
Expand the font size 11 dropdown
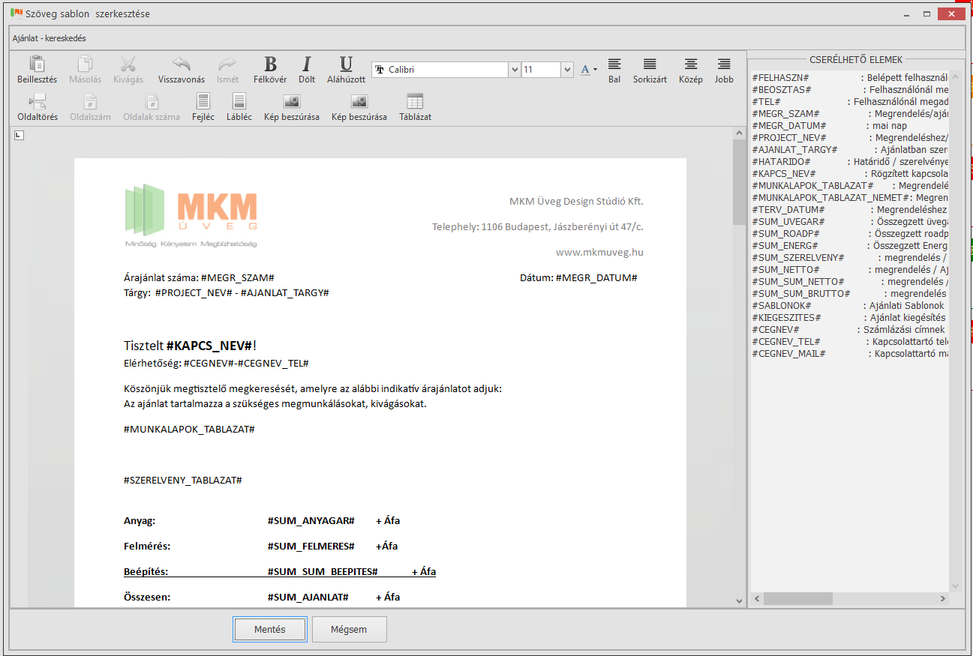(567, 70)
